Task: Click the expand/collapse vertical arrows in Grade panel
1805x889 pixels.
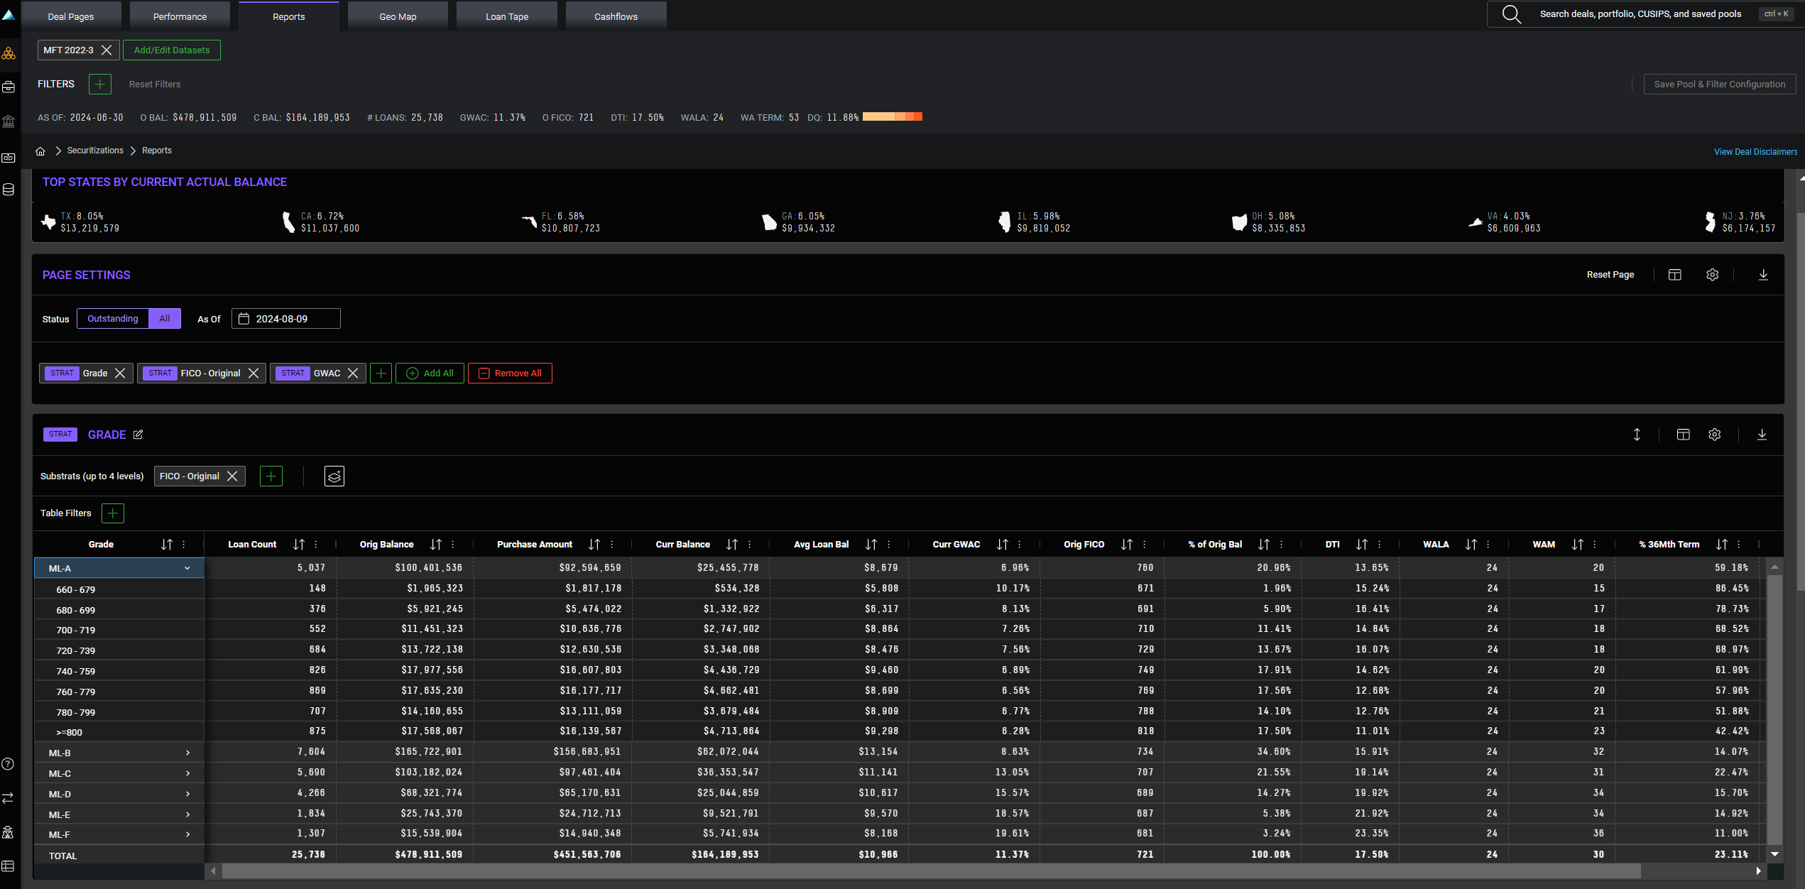Action: click(1637, 435)
